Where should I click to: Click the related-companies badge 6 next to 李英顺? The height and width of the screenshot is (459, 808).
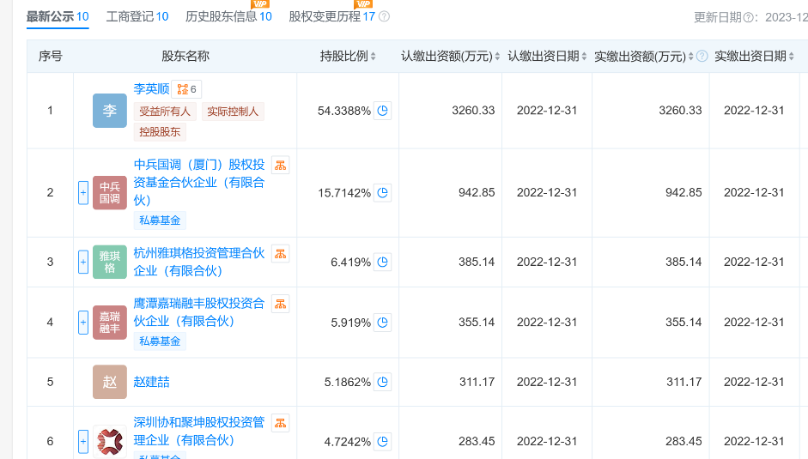pyautogui.click(x=186, y=89)
